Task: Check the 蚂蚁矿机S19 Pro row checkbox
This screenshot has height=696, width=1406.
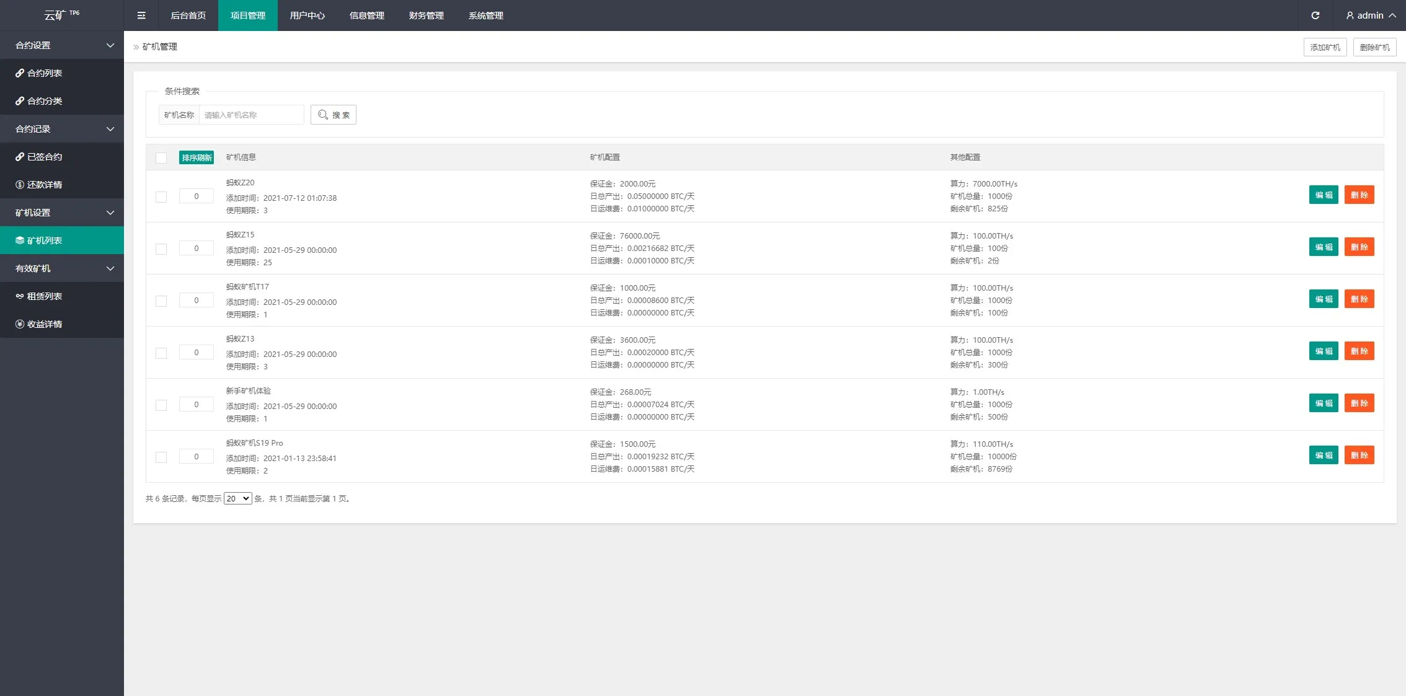Action: pos(161,457)
